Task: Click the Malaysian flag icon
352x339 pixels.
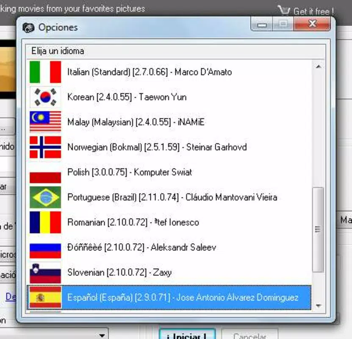Action: click(45, 122)
